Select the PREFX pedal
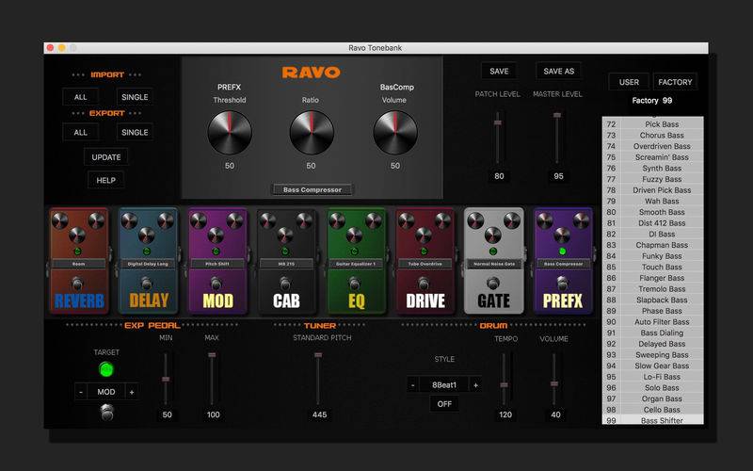 pos(563,261)
